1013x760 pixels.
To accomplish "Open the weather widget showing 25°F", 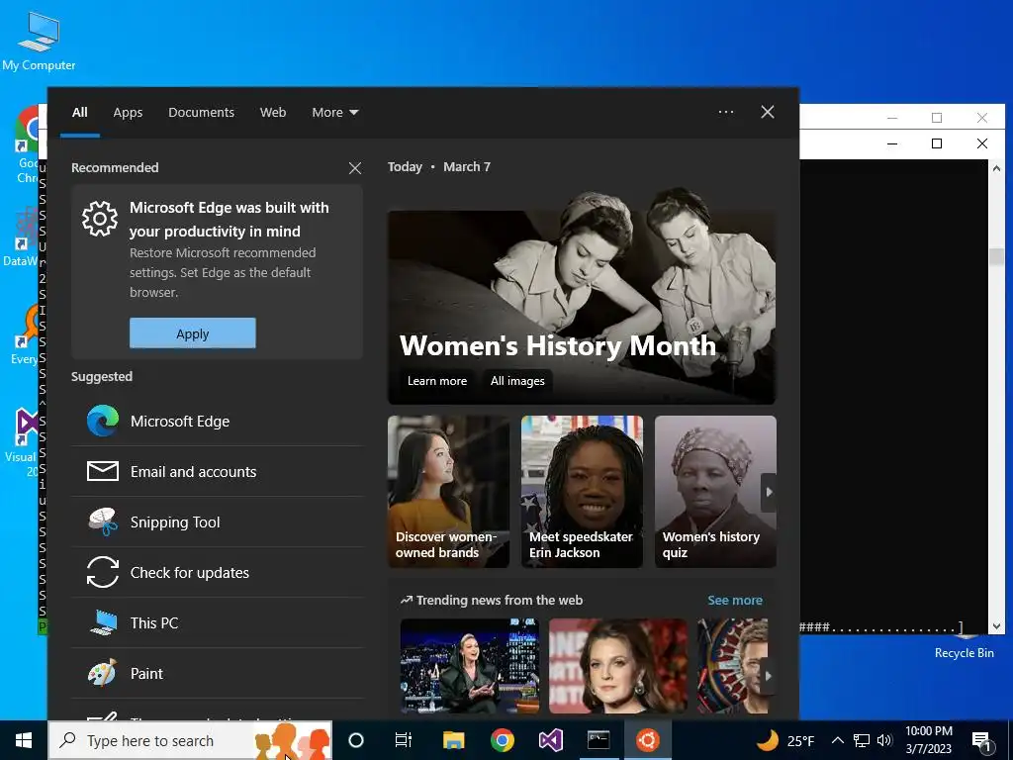I will 784,740.
